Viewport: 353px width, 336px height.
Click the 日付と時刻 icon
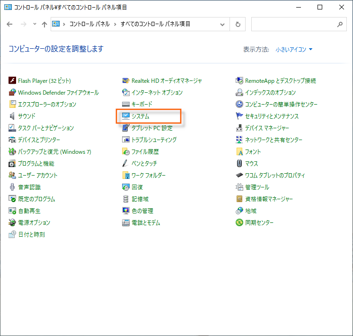coord(12,234)
